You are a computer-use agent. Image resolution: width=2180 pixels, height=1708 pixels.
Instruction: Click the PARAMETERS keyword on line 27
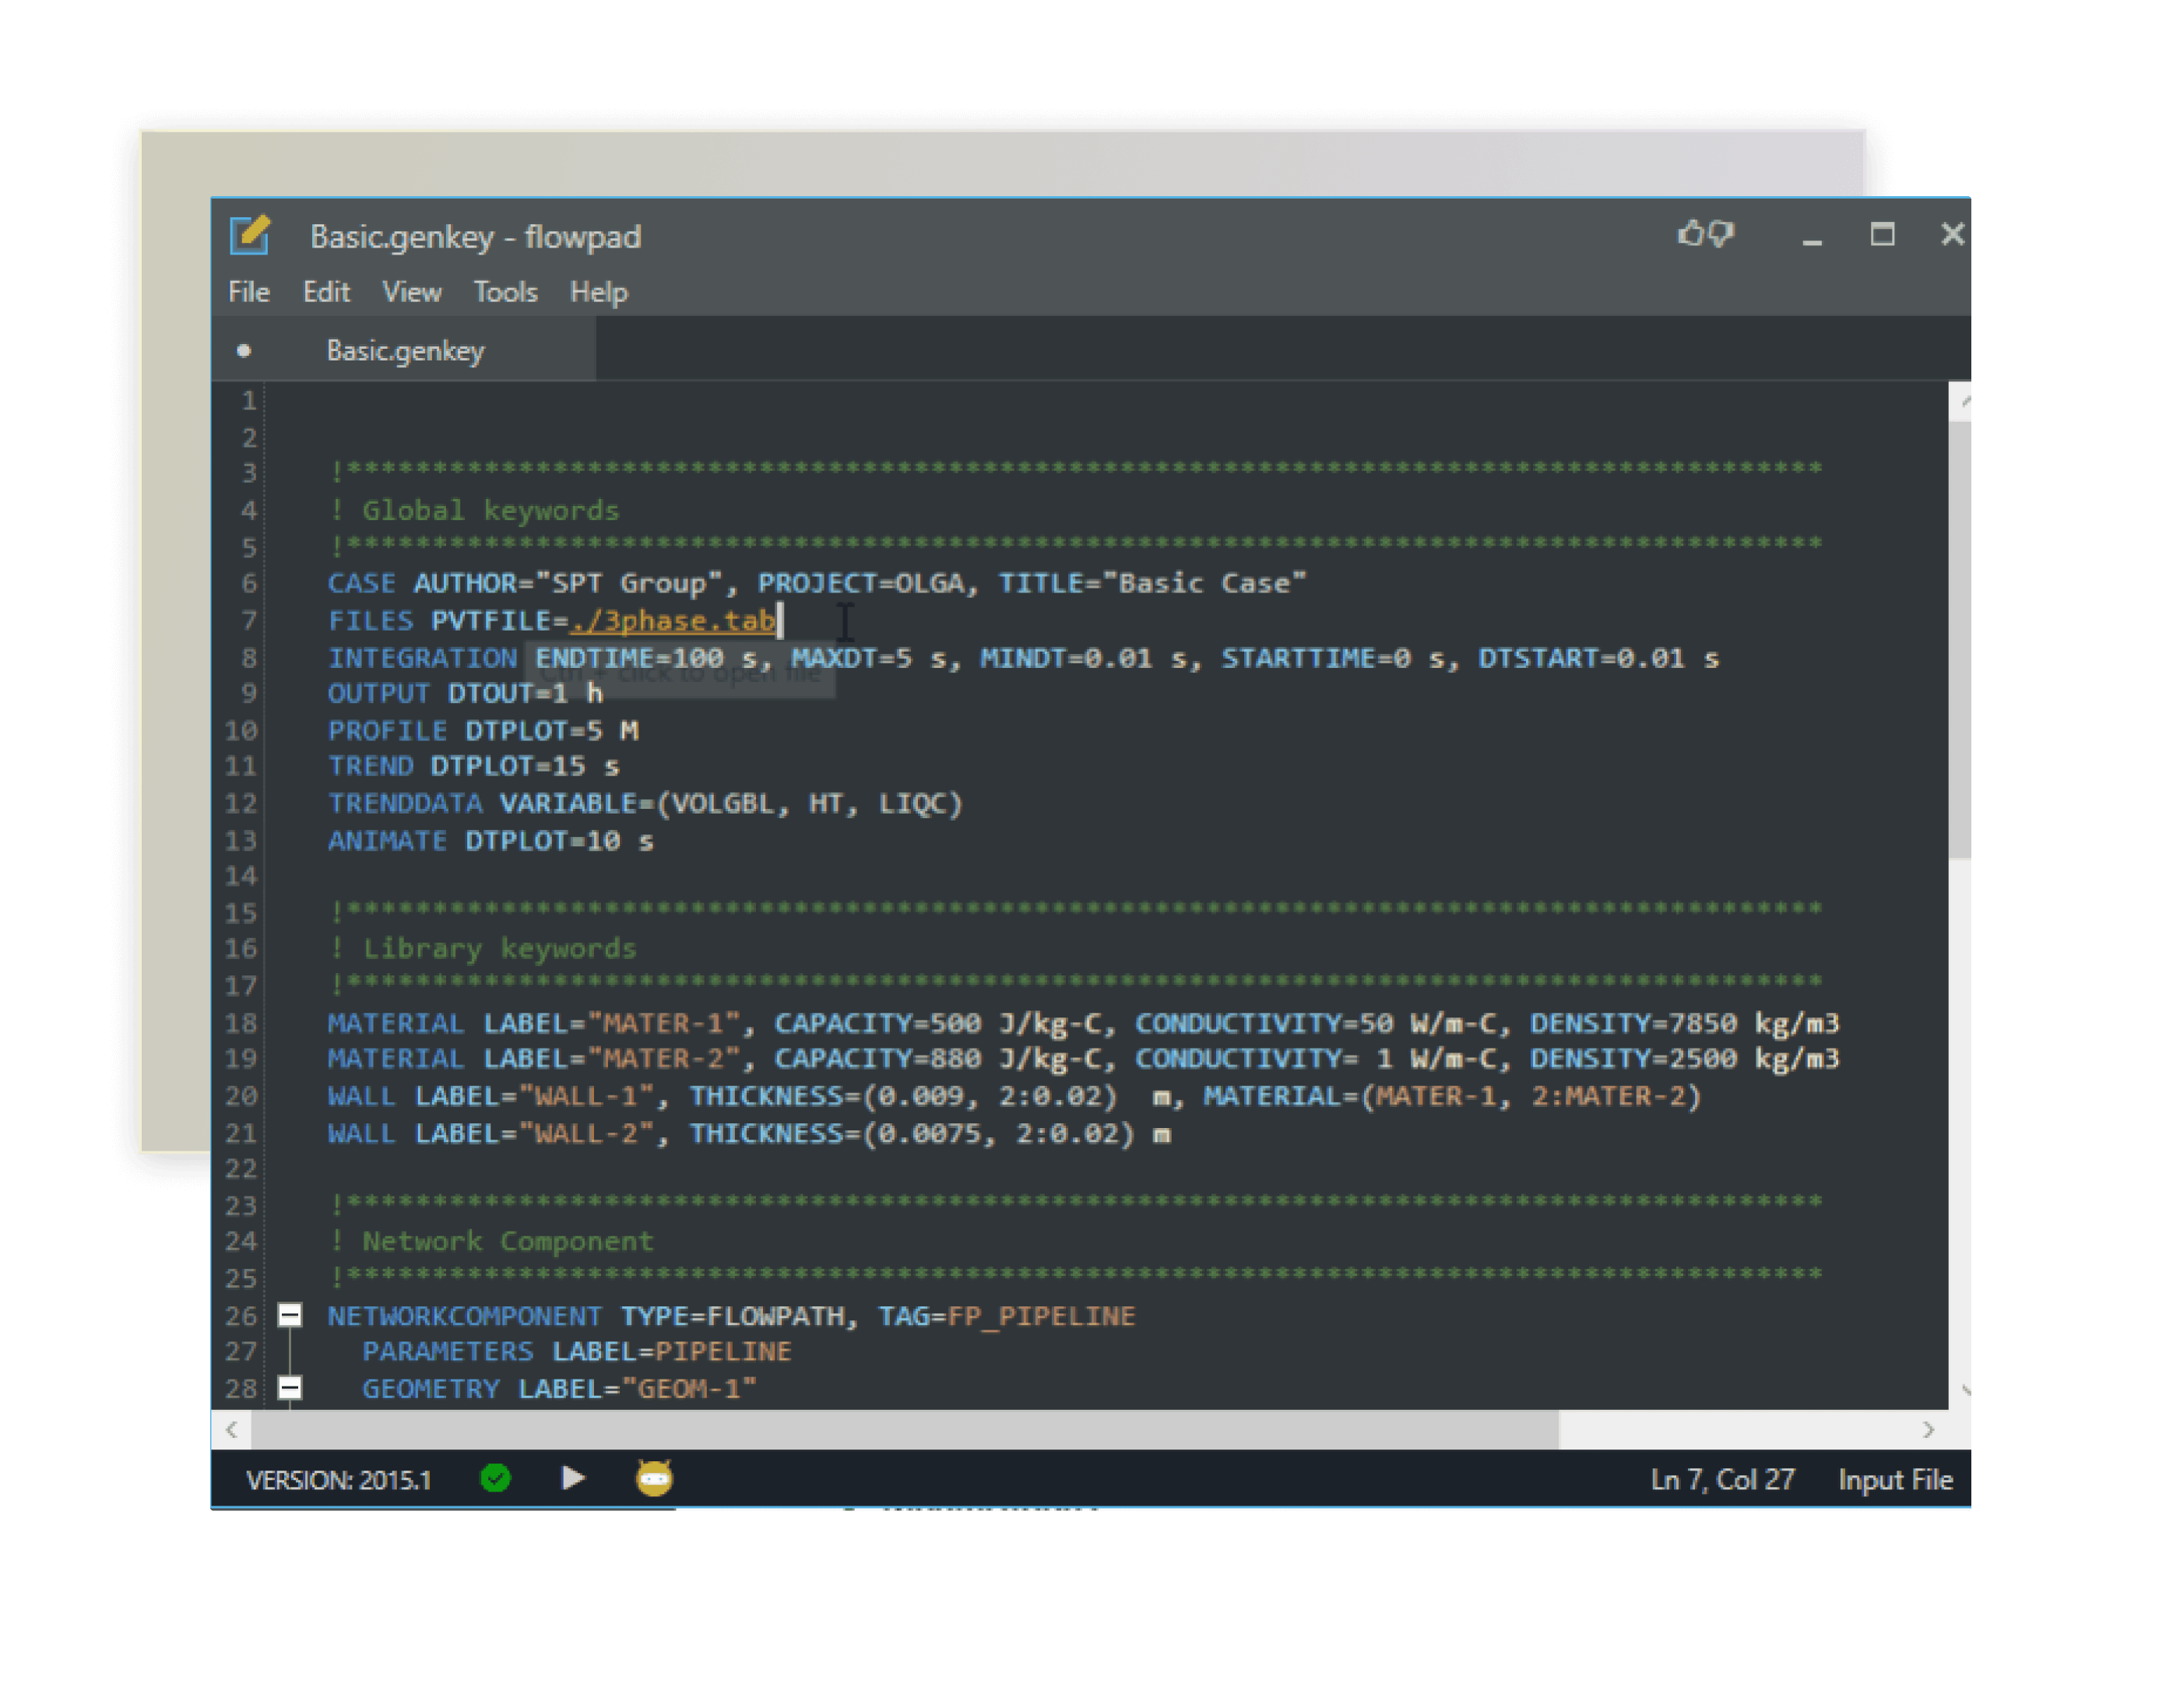click(x=447, y=1352)
